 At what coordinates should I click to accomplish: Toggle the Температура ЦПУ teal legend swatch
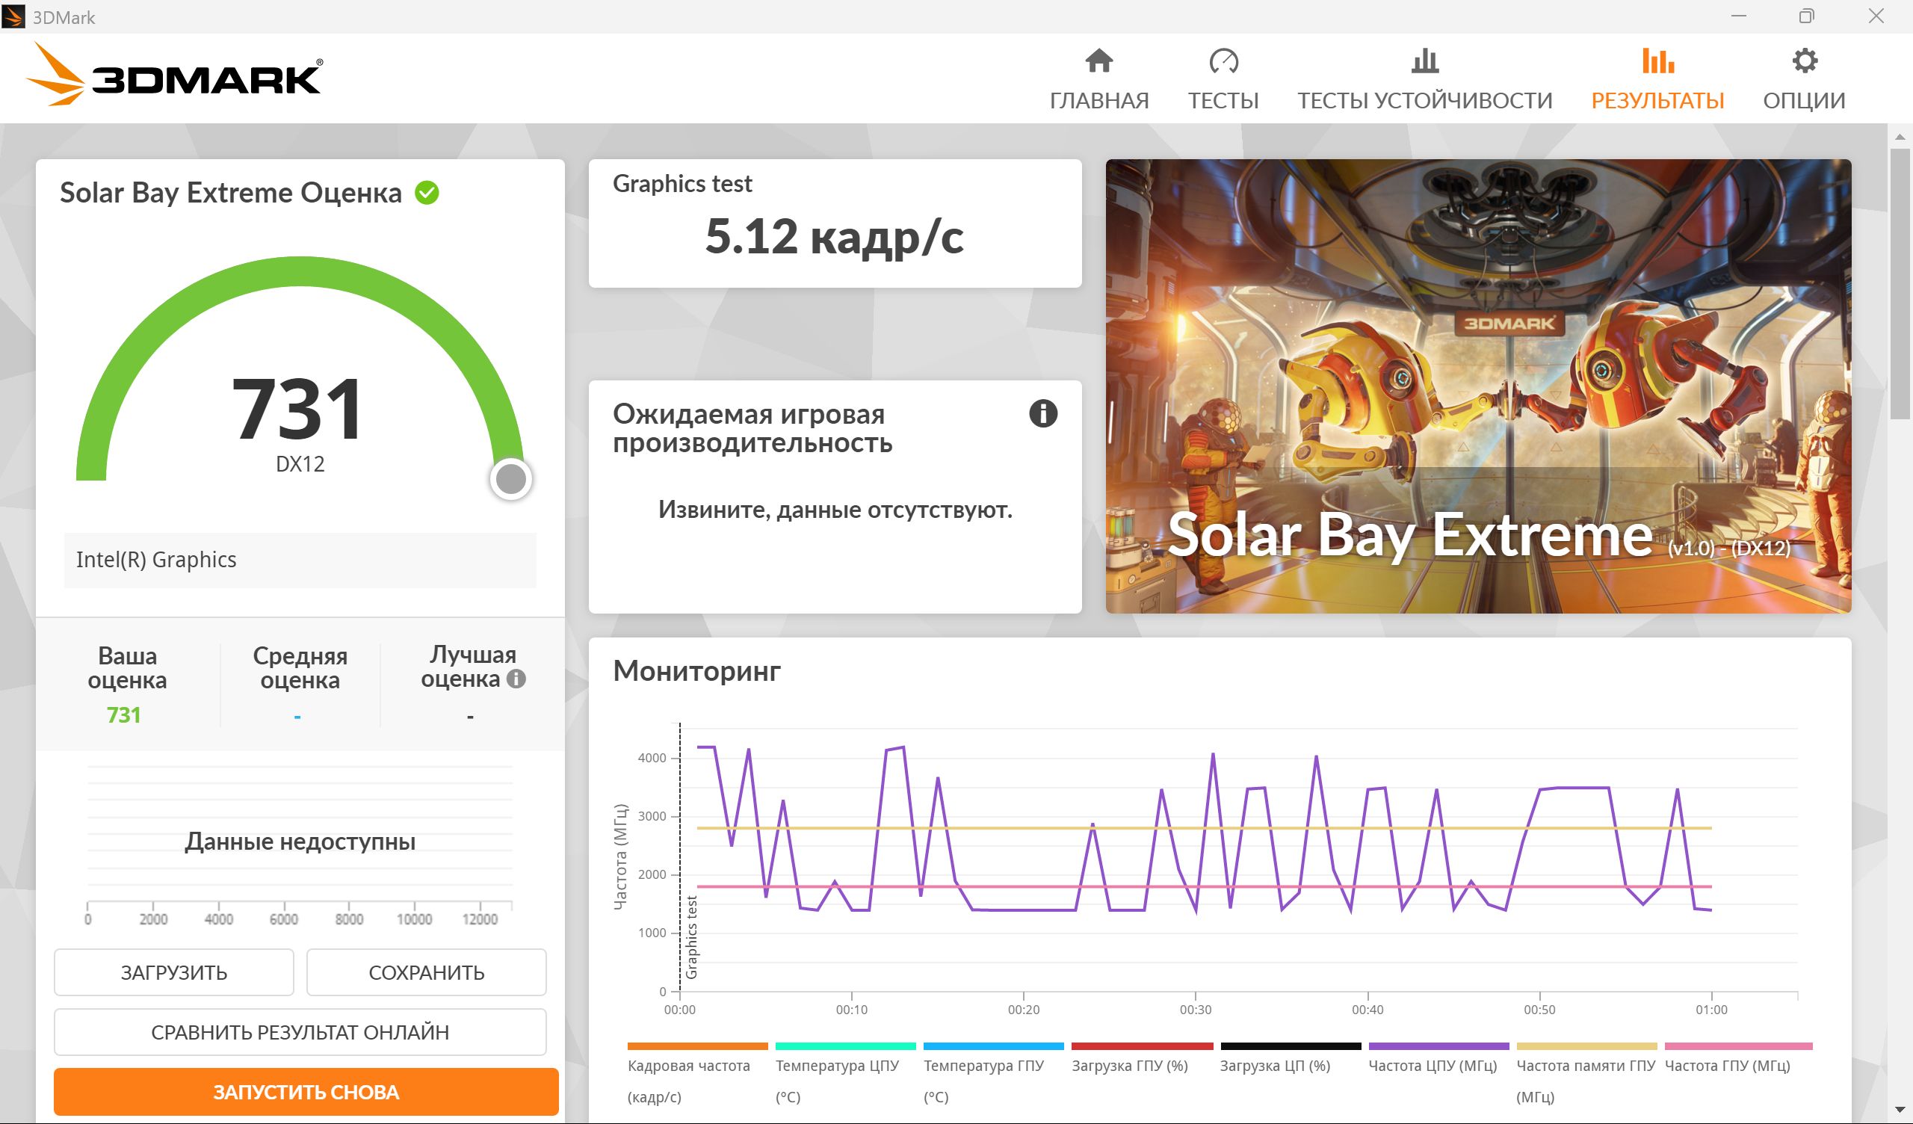click(846, 1046)
